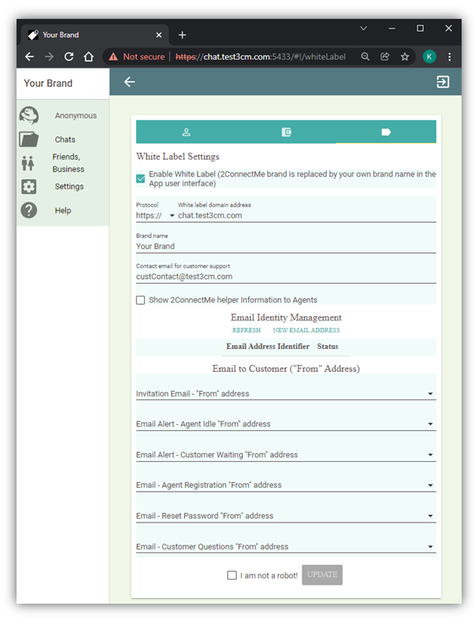This screenshot has height=621, width=475.
Task: Open the Chats sidebar menu item
Action: (65, 139)
